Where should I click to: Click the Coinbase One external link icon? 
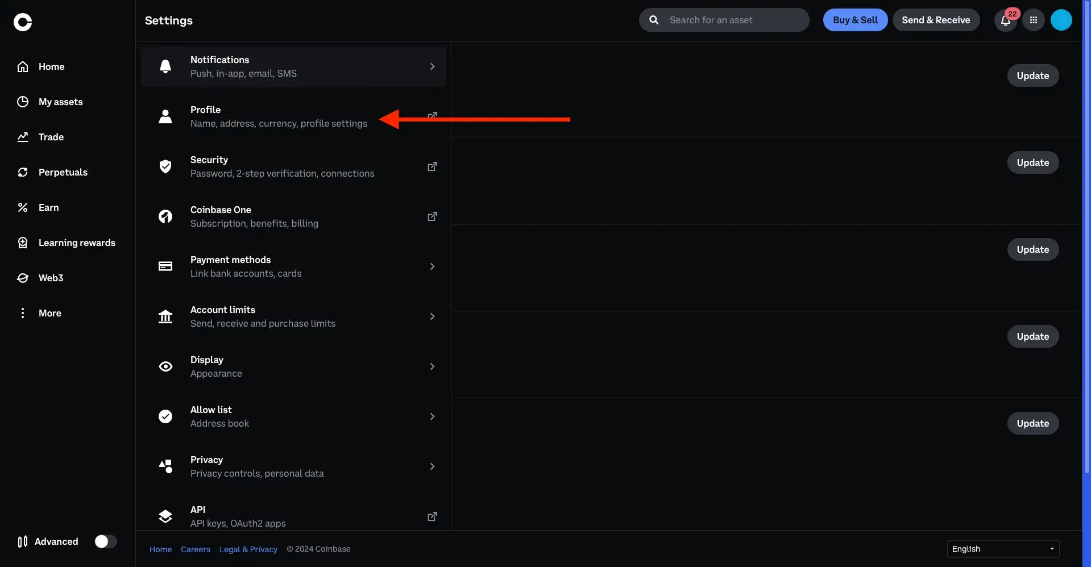coord(432,216)
